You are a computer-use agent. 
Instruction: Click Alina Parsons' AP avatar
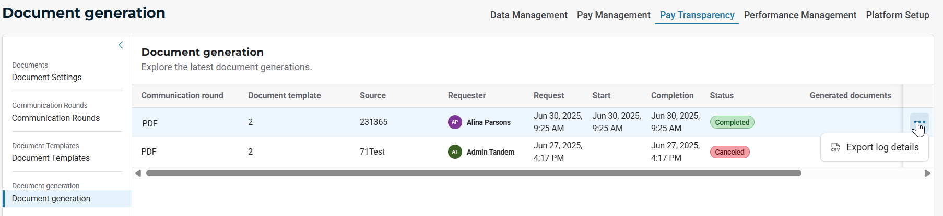click(455, 122)
